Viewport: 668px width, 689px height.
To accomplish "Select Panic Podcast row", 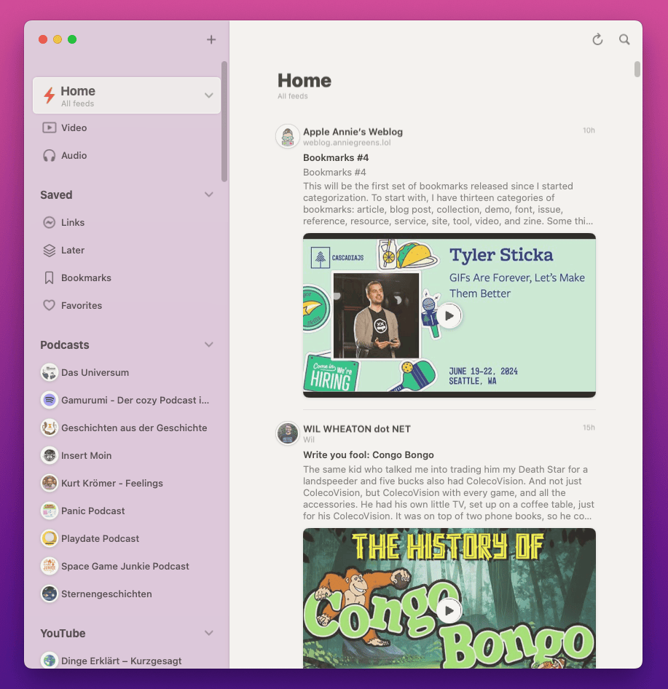I will tap(127, 511).
